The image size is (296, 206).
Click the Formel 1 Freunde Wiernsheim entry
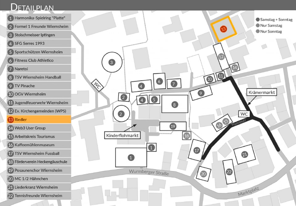38,26
